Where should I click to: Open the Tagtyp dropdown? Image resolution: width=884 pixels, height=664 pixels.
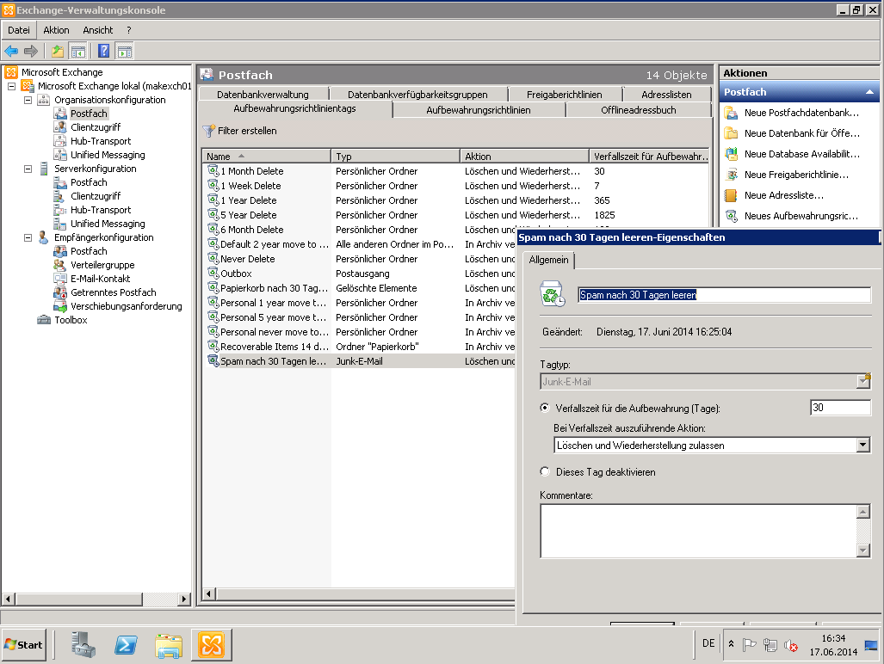[x=862, y=381]
